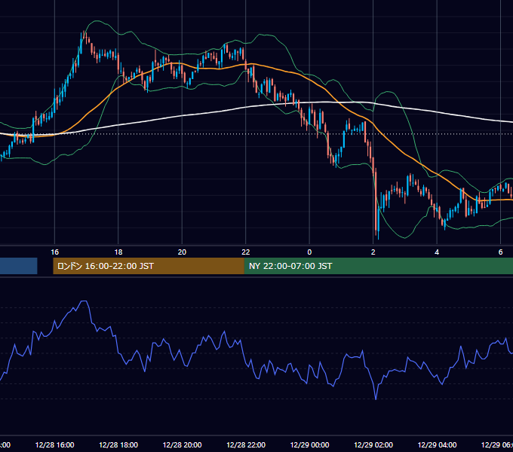Click the 12/28 20:00 date label

182,444
